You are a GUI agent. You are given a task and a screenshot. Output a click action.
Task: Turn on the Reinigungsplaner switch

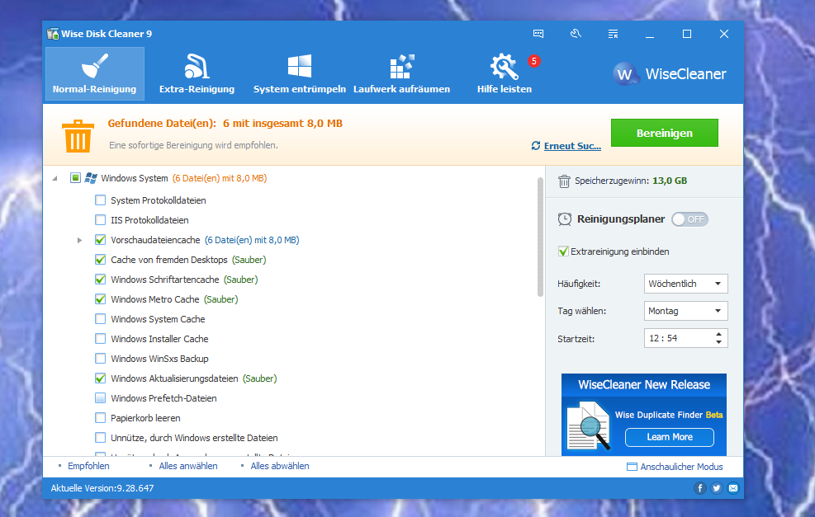tap(689, 219)
